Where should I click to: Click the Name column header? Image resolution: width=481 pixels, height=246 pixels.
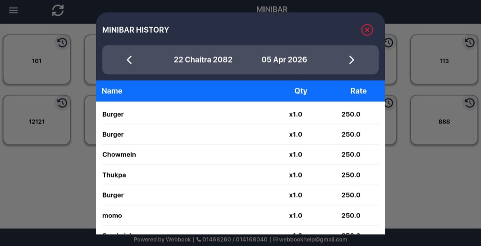pos(112,91)
